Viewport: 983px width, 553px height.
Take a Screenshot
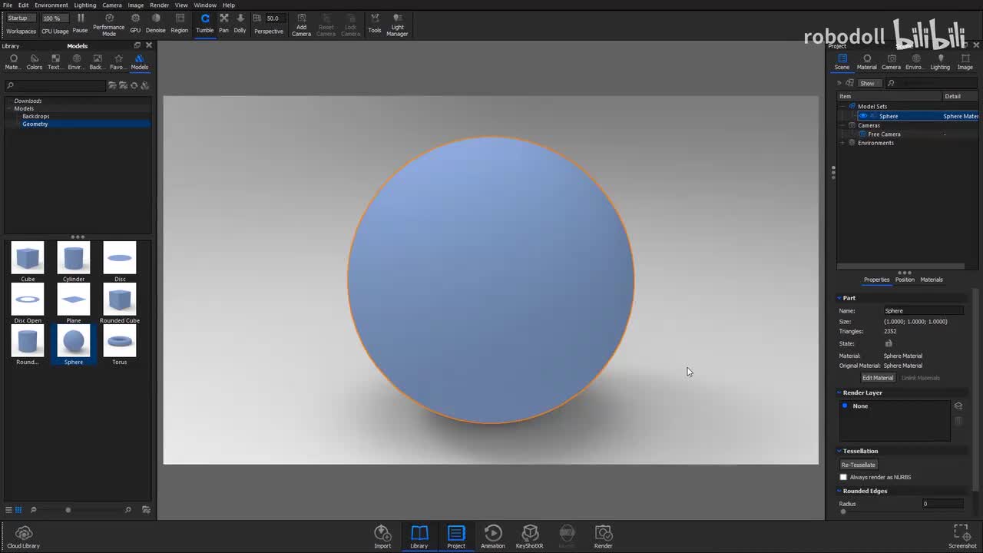962,537
